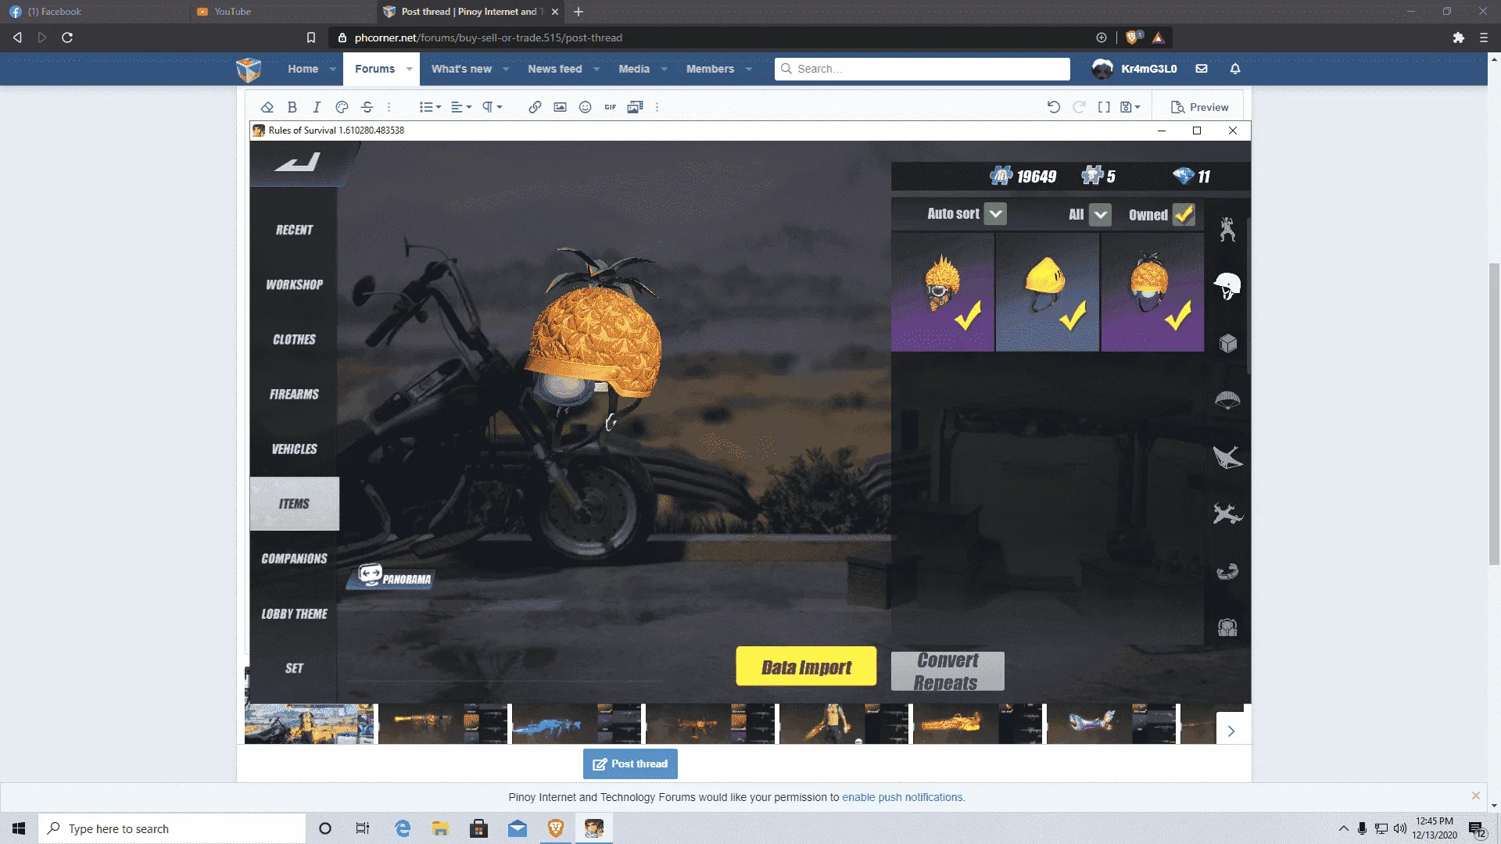The width and height of the screenshot is (1501, 844).
Task: Click the game back arrow button
Action: pos(297,162)
